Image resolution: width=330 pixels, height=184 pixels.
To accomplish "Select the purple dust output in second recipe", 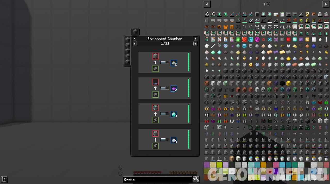I will [174, 89].
